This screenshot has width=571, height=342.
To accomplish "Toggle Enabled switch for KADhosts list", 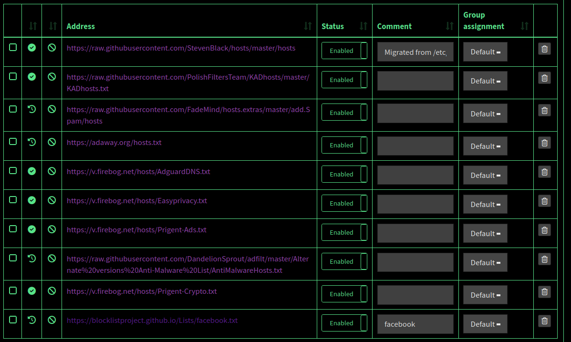I will pos(344,80).
